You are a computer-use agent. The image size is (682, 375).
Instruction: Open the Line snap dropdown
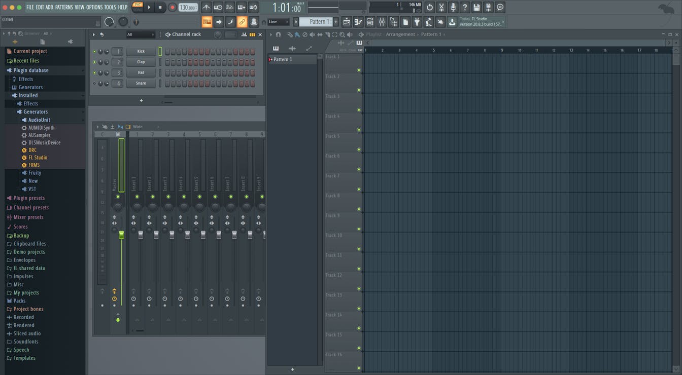point(277,22)
